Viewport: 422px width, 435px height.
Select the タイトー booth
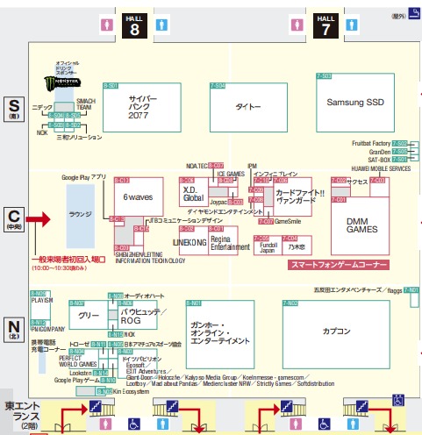248,107
